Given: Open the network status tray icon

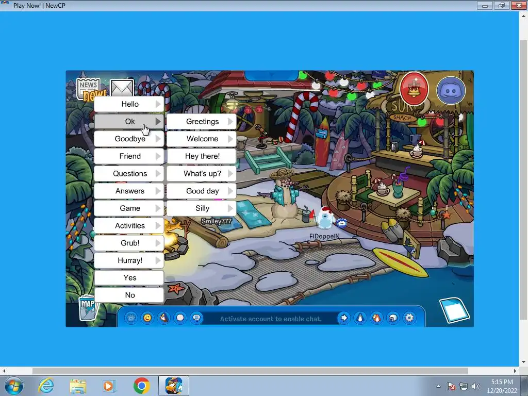Looking at the screenshot, I should (464, 386).
